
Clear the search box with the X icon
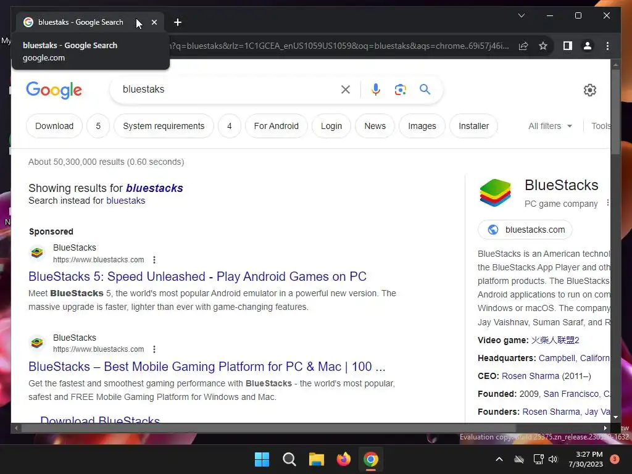346,89
